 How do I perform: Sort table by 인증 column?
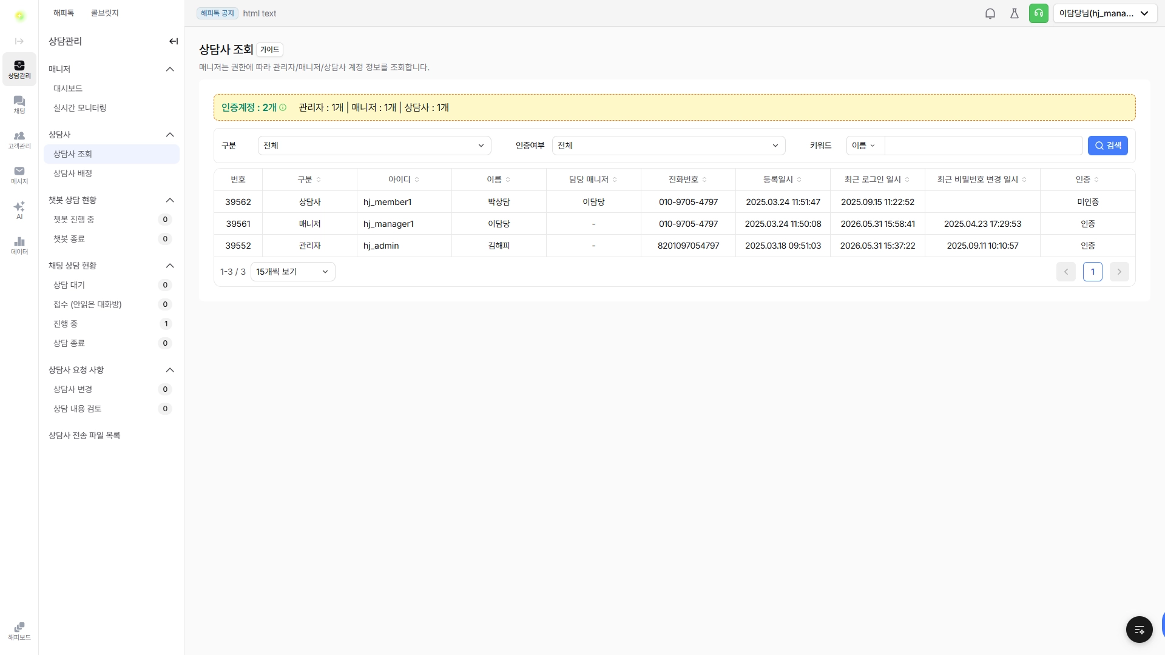pyautogui.click(x=1096, y=180)
